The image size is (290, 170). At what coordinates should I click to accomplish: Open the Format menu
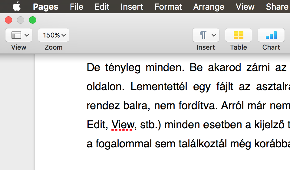168,7
